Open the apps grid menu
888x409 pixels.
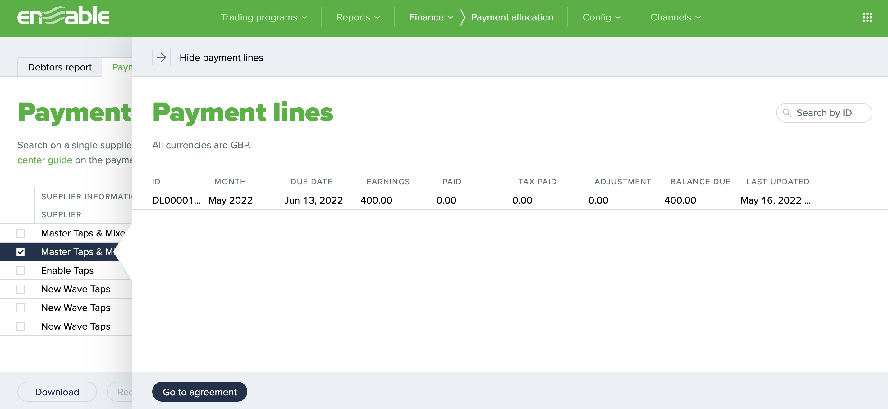click(867, 18)
